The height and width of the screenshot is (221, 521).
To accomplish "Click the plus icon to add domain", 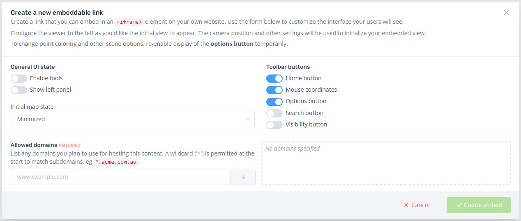I will click(x=243, y=177).
